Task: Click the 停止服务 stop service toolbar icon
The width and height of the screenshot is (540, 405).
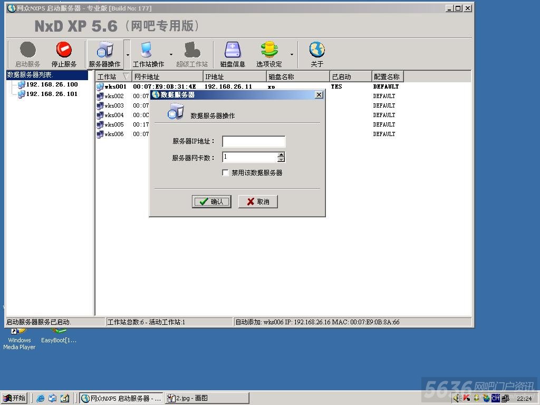Action: (x=64, y=54)
